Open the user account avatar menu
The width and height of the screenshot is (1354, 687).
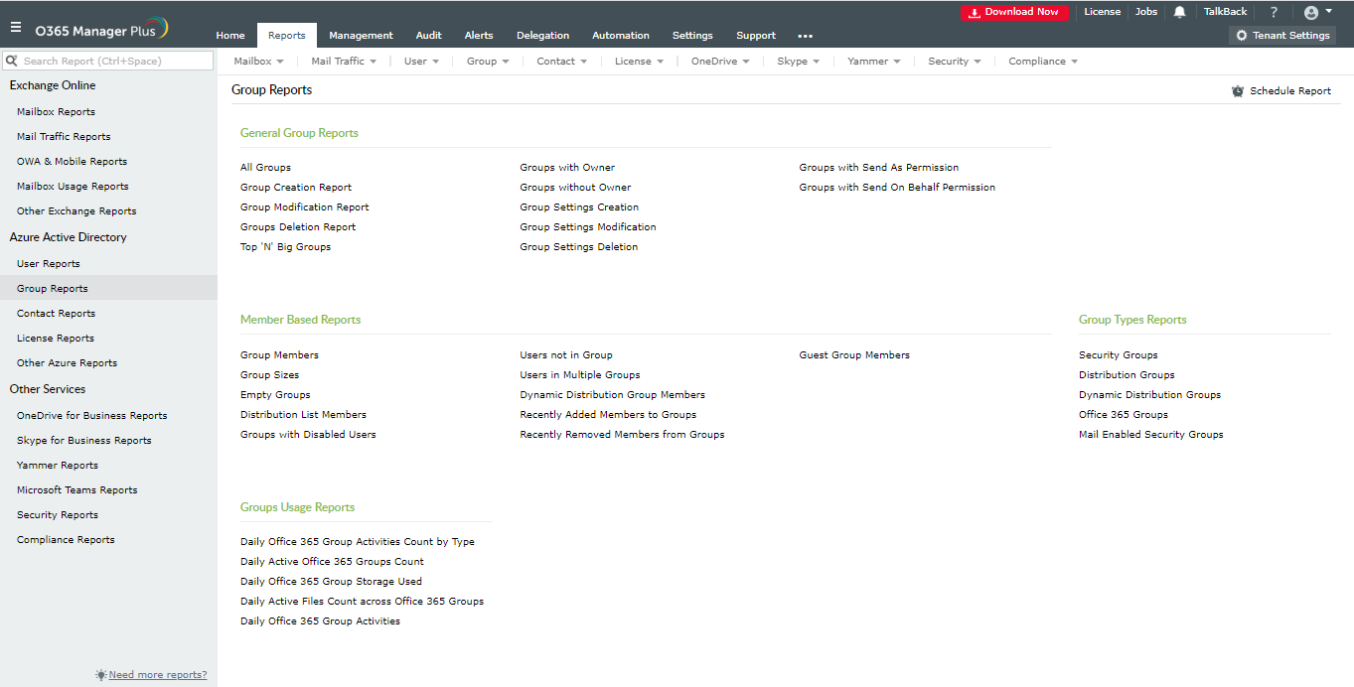pyautogui.click(x=1317, y=12)
